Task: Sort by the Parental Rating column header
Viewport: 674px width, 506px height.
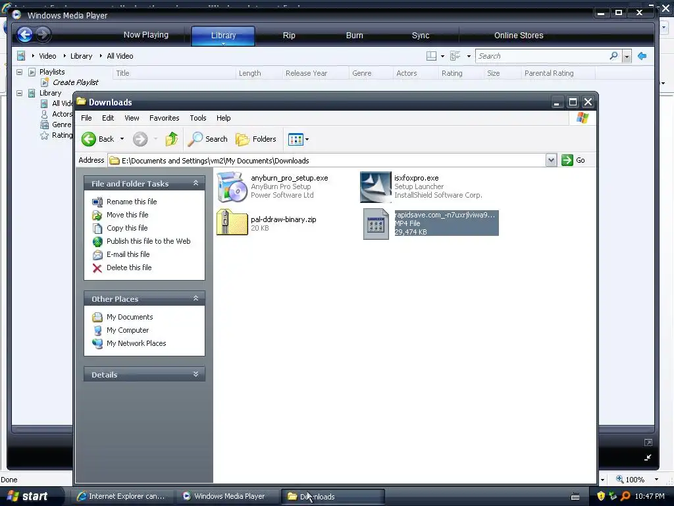Action: pyautogui.click(x=558, y=73)
